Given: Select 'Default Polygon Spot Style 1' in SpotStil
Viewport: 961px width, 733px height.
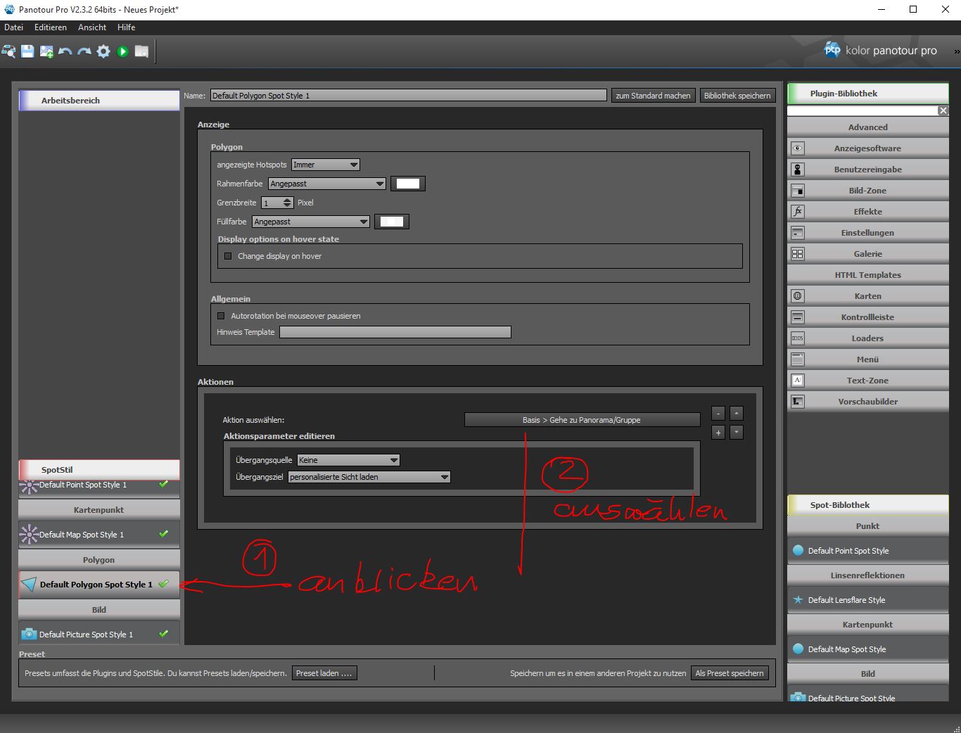Looking at the screenshot, I should point(96,585).
